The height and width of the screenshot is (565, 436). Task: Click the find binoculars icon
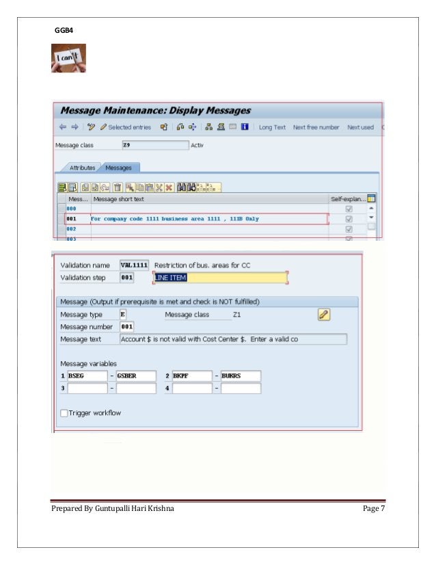tap(182, 187)
